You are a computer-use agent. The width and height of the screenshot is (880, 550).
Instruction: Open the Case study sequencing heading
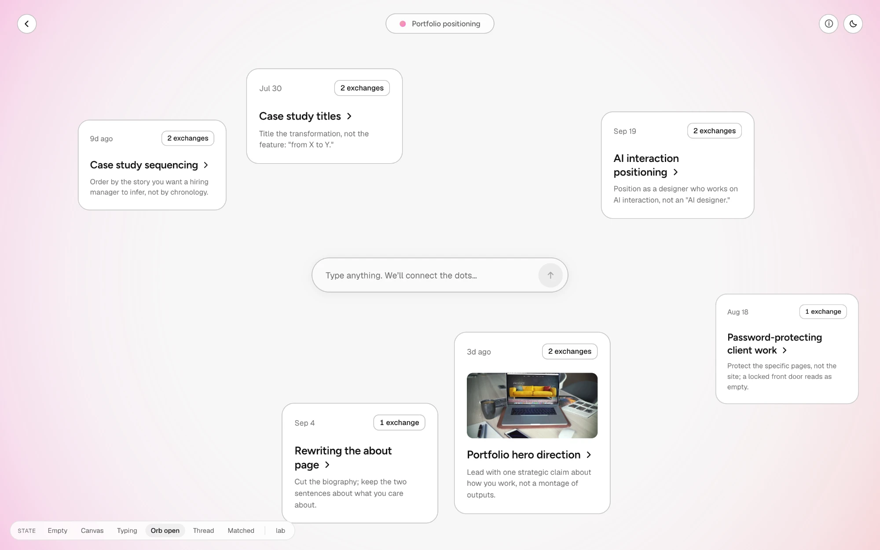pos(144,165)
